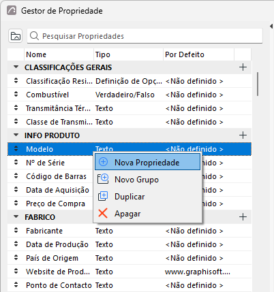Click reorder handle of Ponto de Contacto row
274x292 pixels.
pyautogui.click(x=16, y=285)
